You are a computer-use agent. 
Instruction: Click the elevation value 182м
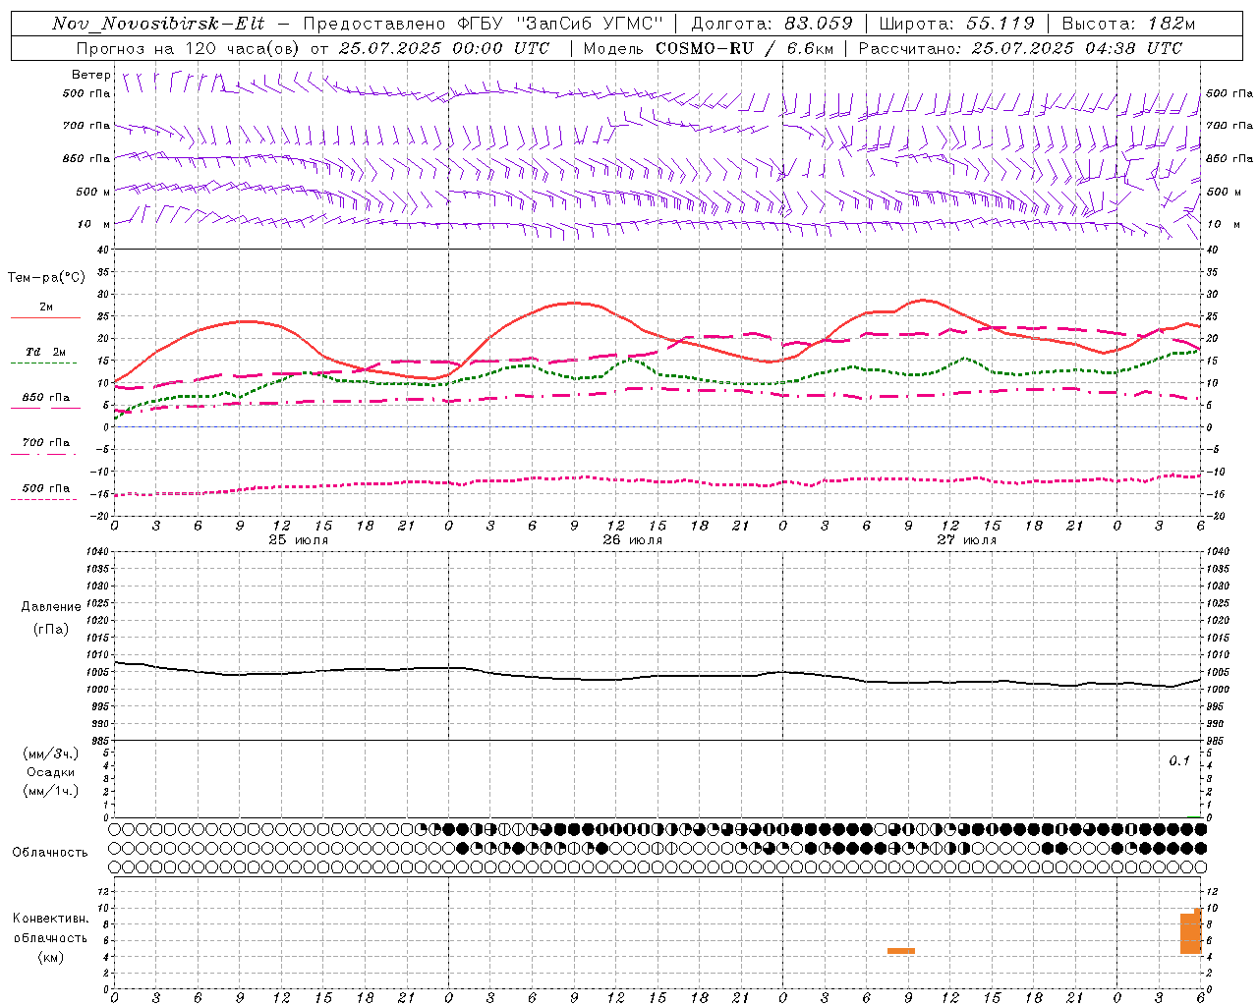point(1172,24)
